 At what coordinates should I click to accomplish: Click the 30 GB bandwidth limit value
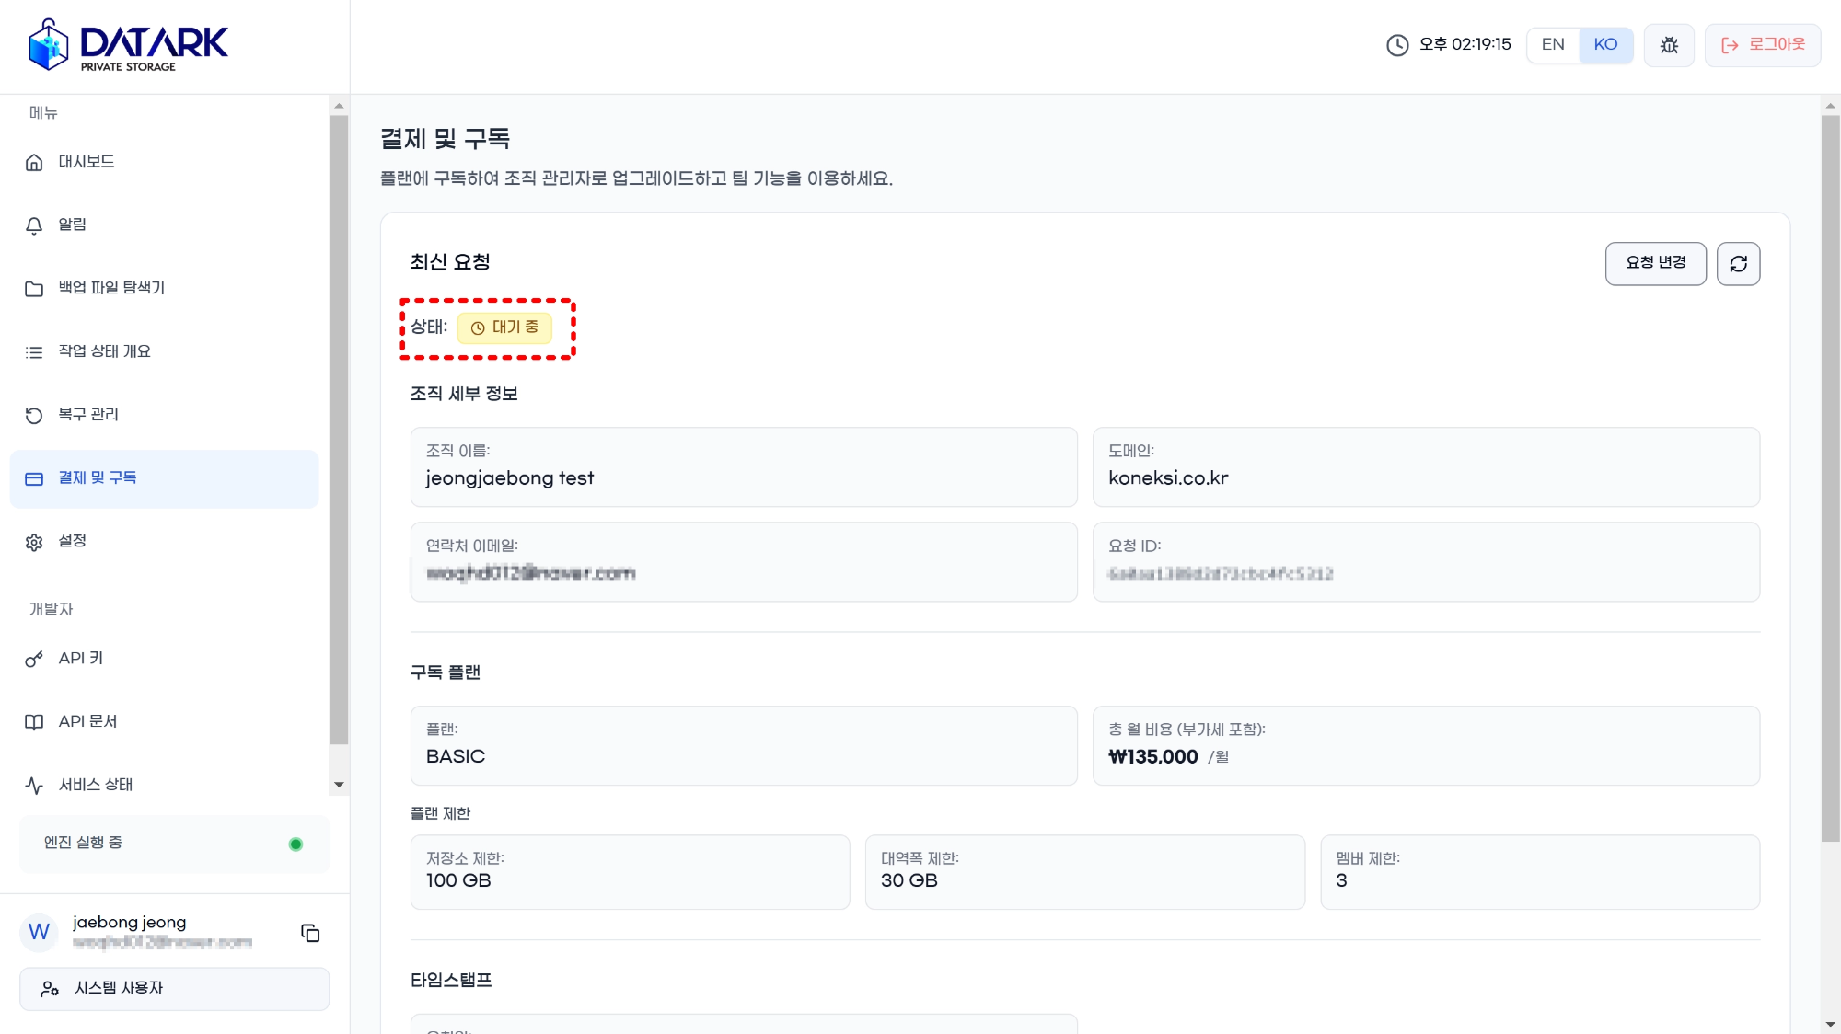(x=909, y=881)
